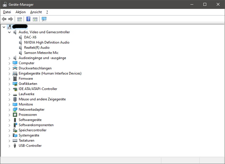This screenshot has height=164, width=225.
Task: Open the Datei menu
Action: tap(7, 12)
